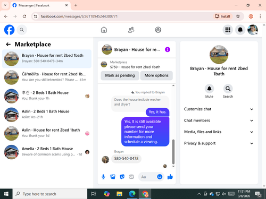Open Aslin 2 Beds 1 Bath House chat
266x199 pixels.
tap(47, 115)
